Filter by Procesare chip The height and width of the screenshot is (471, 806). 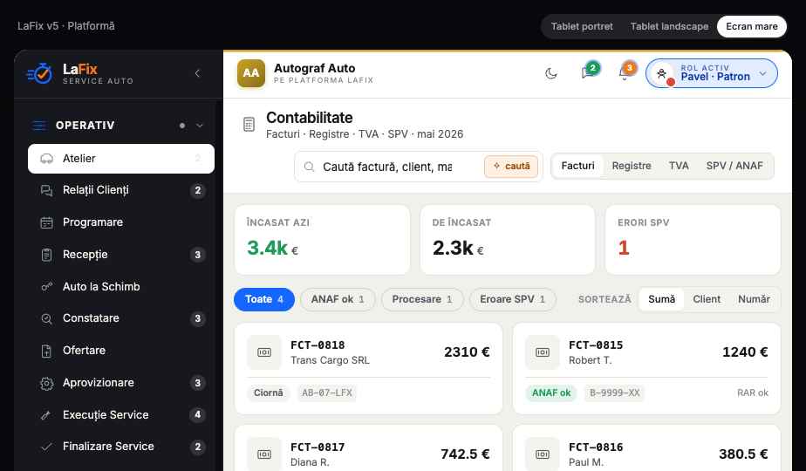tap(422, 299)
